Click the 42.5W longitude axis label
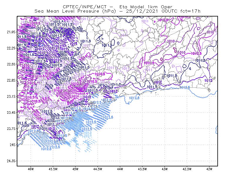Viewport: 235px width, 182px height. click(187, 169)
